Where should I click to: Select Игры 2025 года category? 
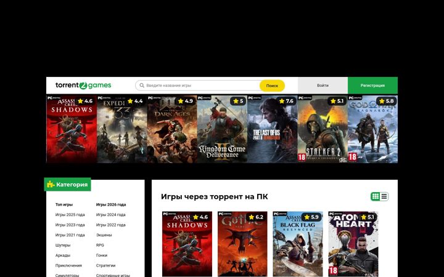70,215
